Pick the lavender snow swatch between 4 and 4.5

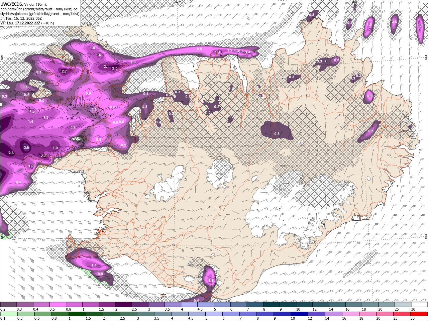(189, 305)
